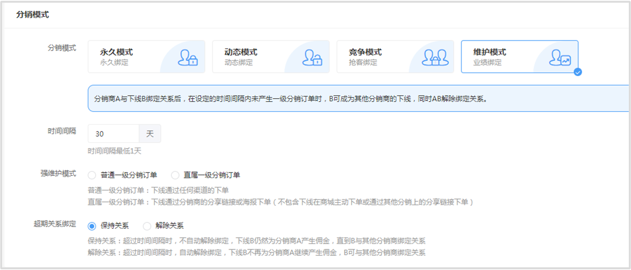The image size is (631, 270).
Task: Click the blue checkmark badge on 维护模式
Action: pos(578,72)
